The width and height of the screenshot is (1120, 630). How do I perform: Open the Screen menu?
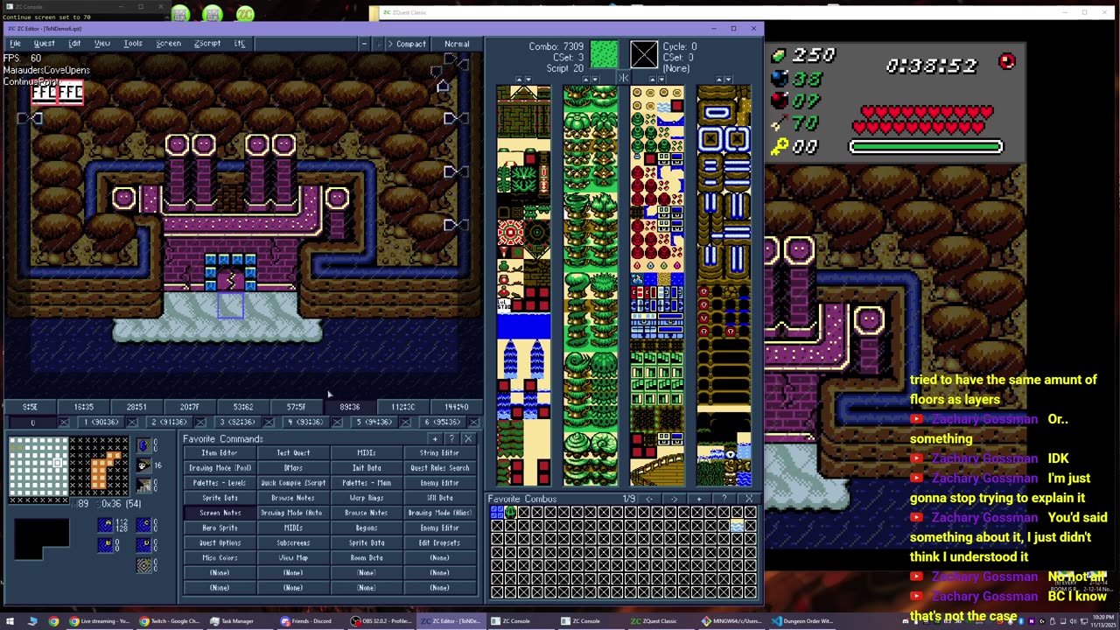click(x=168, y=44)
